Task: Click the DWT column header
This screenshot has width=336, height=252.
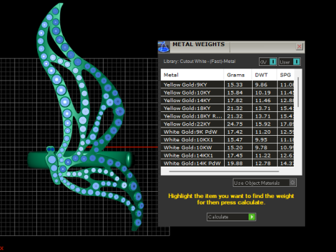Action: click(x=265, y=75)
